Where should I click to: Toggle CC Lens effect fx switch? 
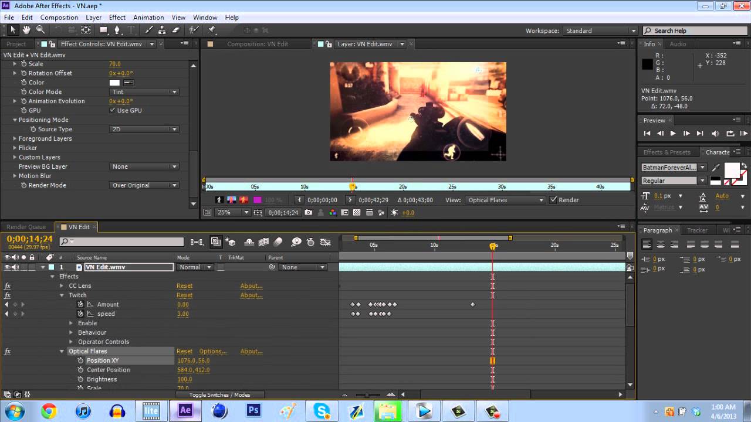pyautogui.click(x=8, y=286)
